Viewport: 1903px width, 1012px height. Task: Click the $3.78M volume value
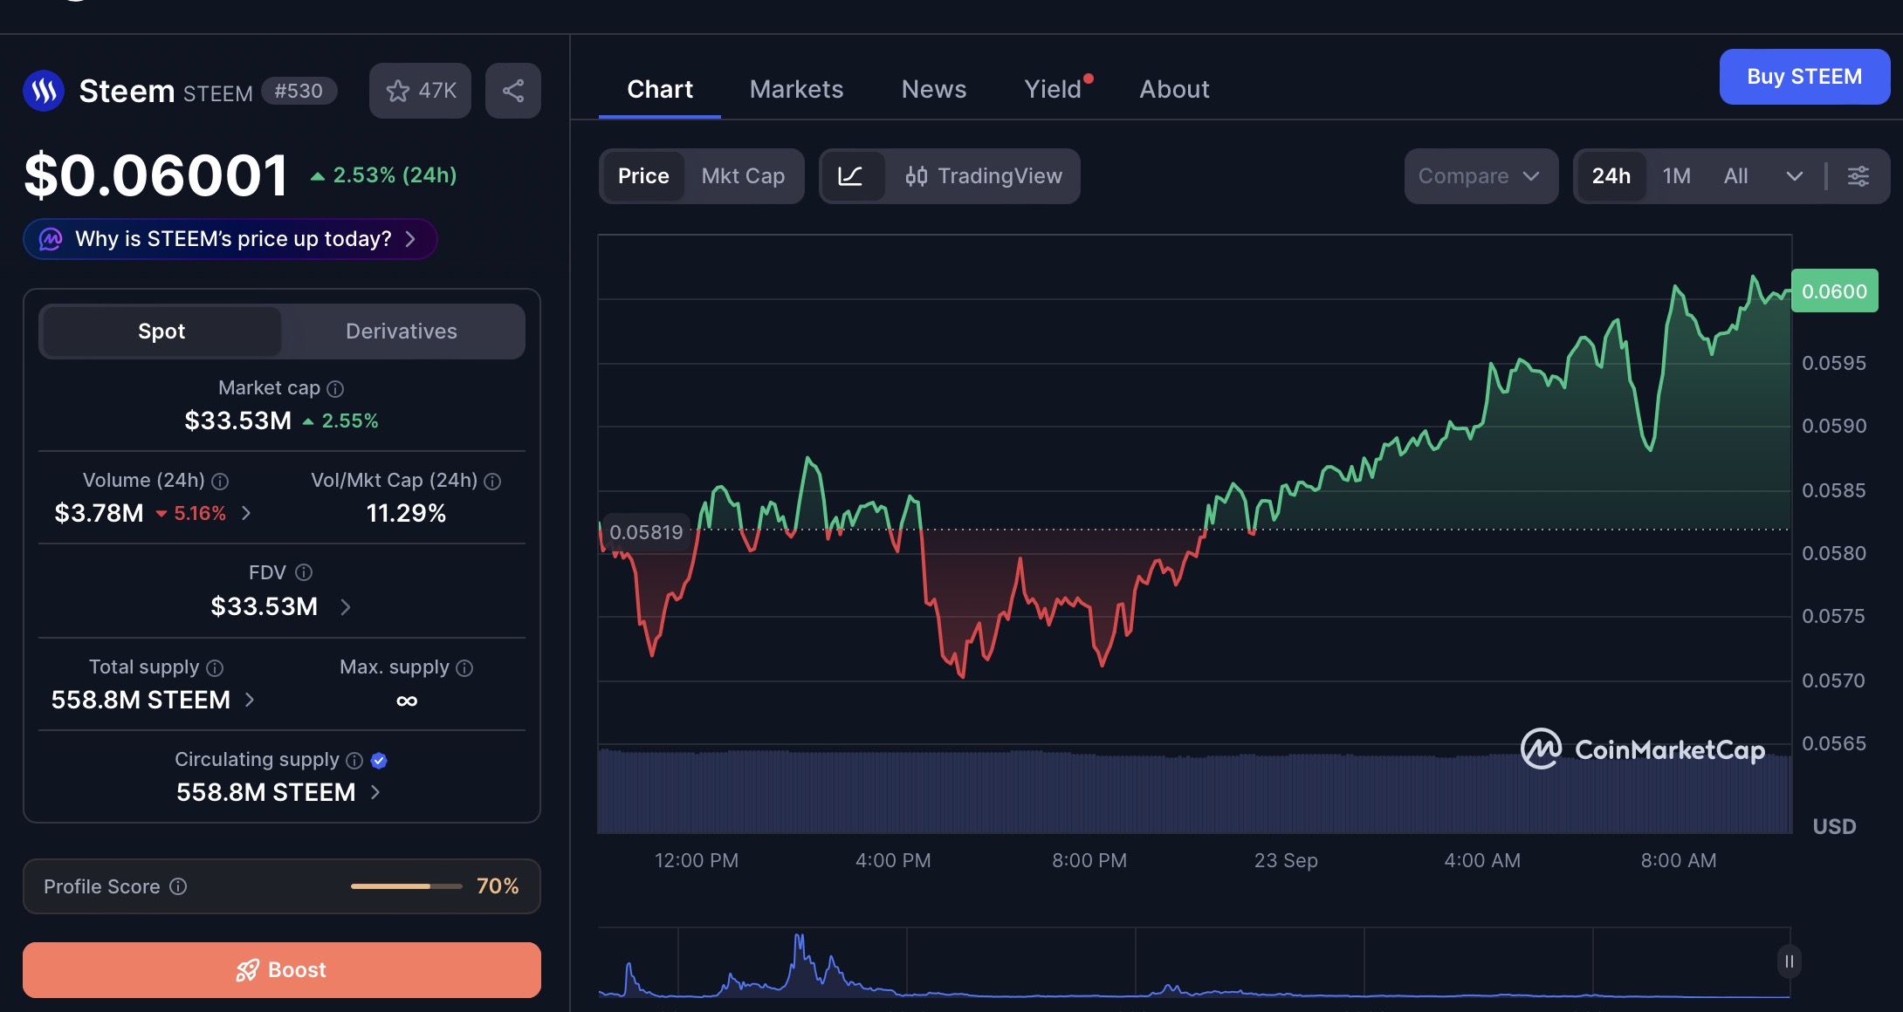point(99,514)
